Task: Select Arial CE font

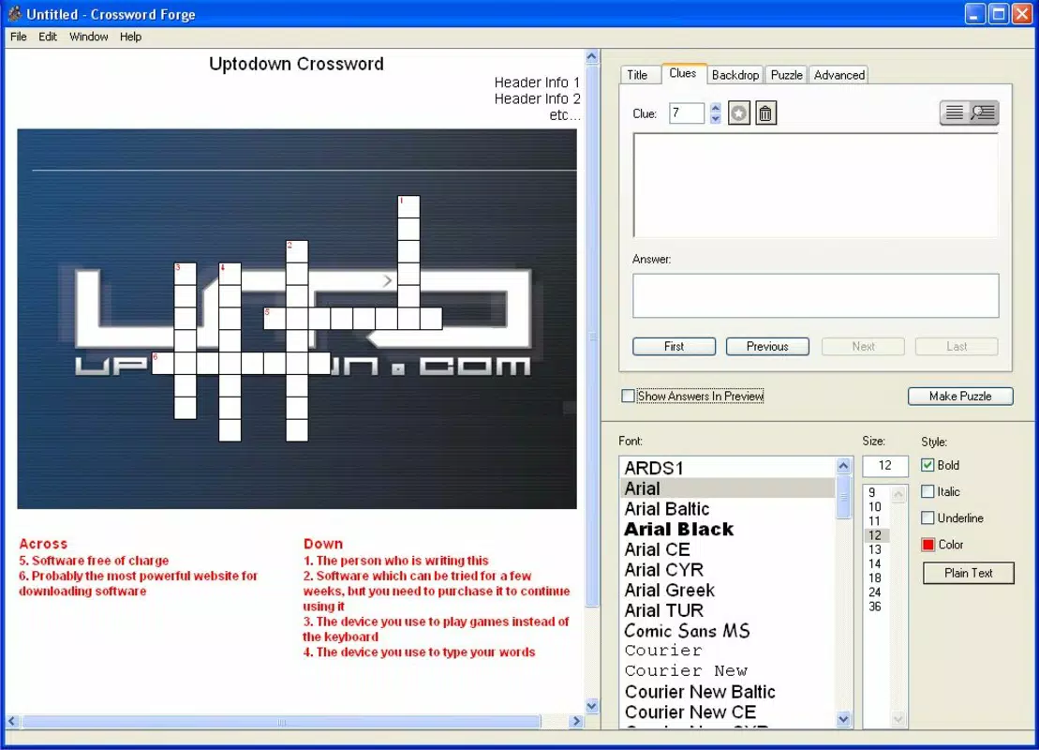Action: click(x=728, y=549)
